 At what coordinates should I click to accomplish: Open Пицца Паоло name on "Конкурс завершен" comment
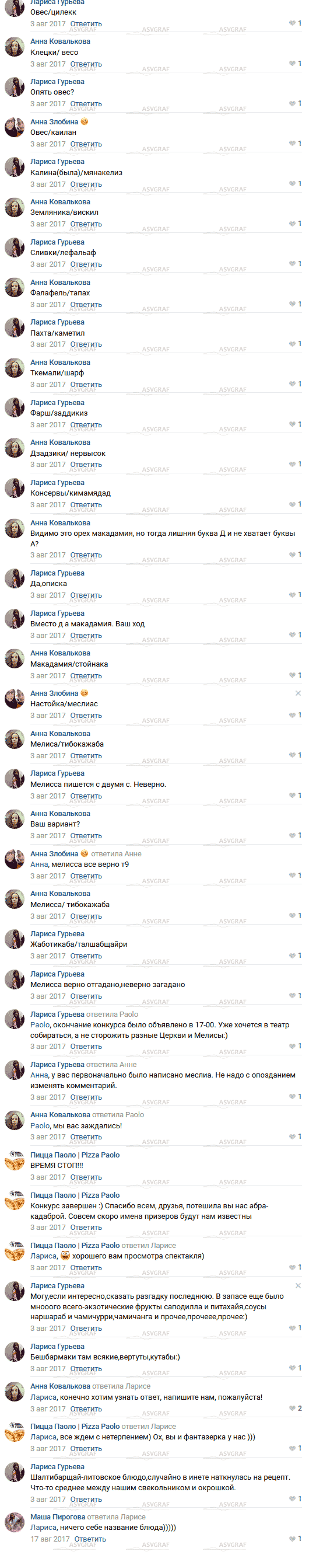[75, 1195]
